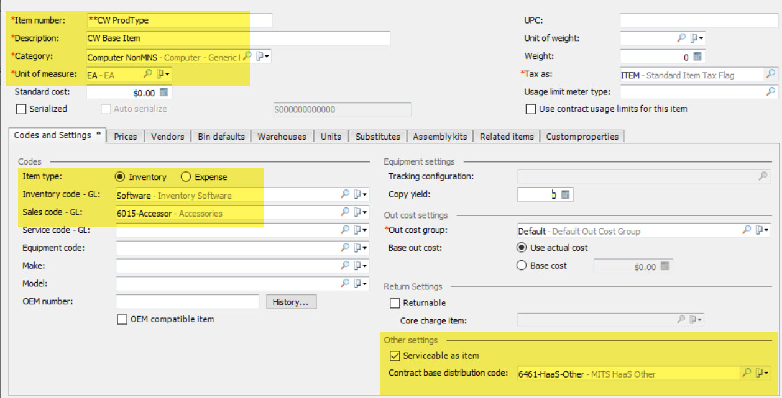Screen dimensions: 782x398
Task: Open the Custom properties tab
Action: coord(582,137)
